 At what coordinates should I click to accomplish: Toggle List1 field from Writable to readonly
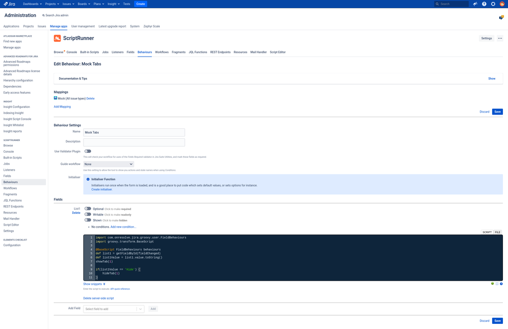click(88, 214)
